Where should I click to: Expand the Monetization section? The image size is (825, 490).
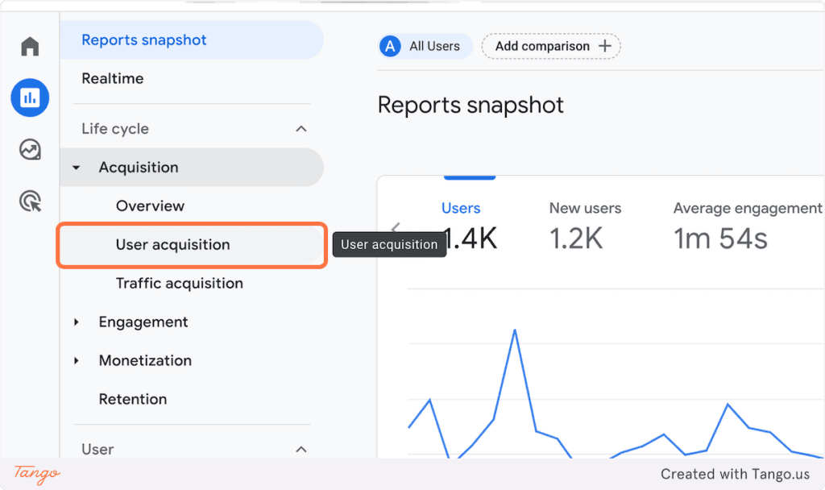(77, 360)
